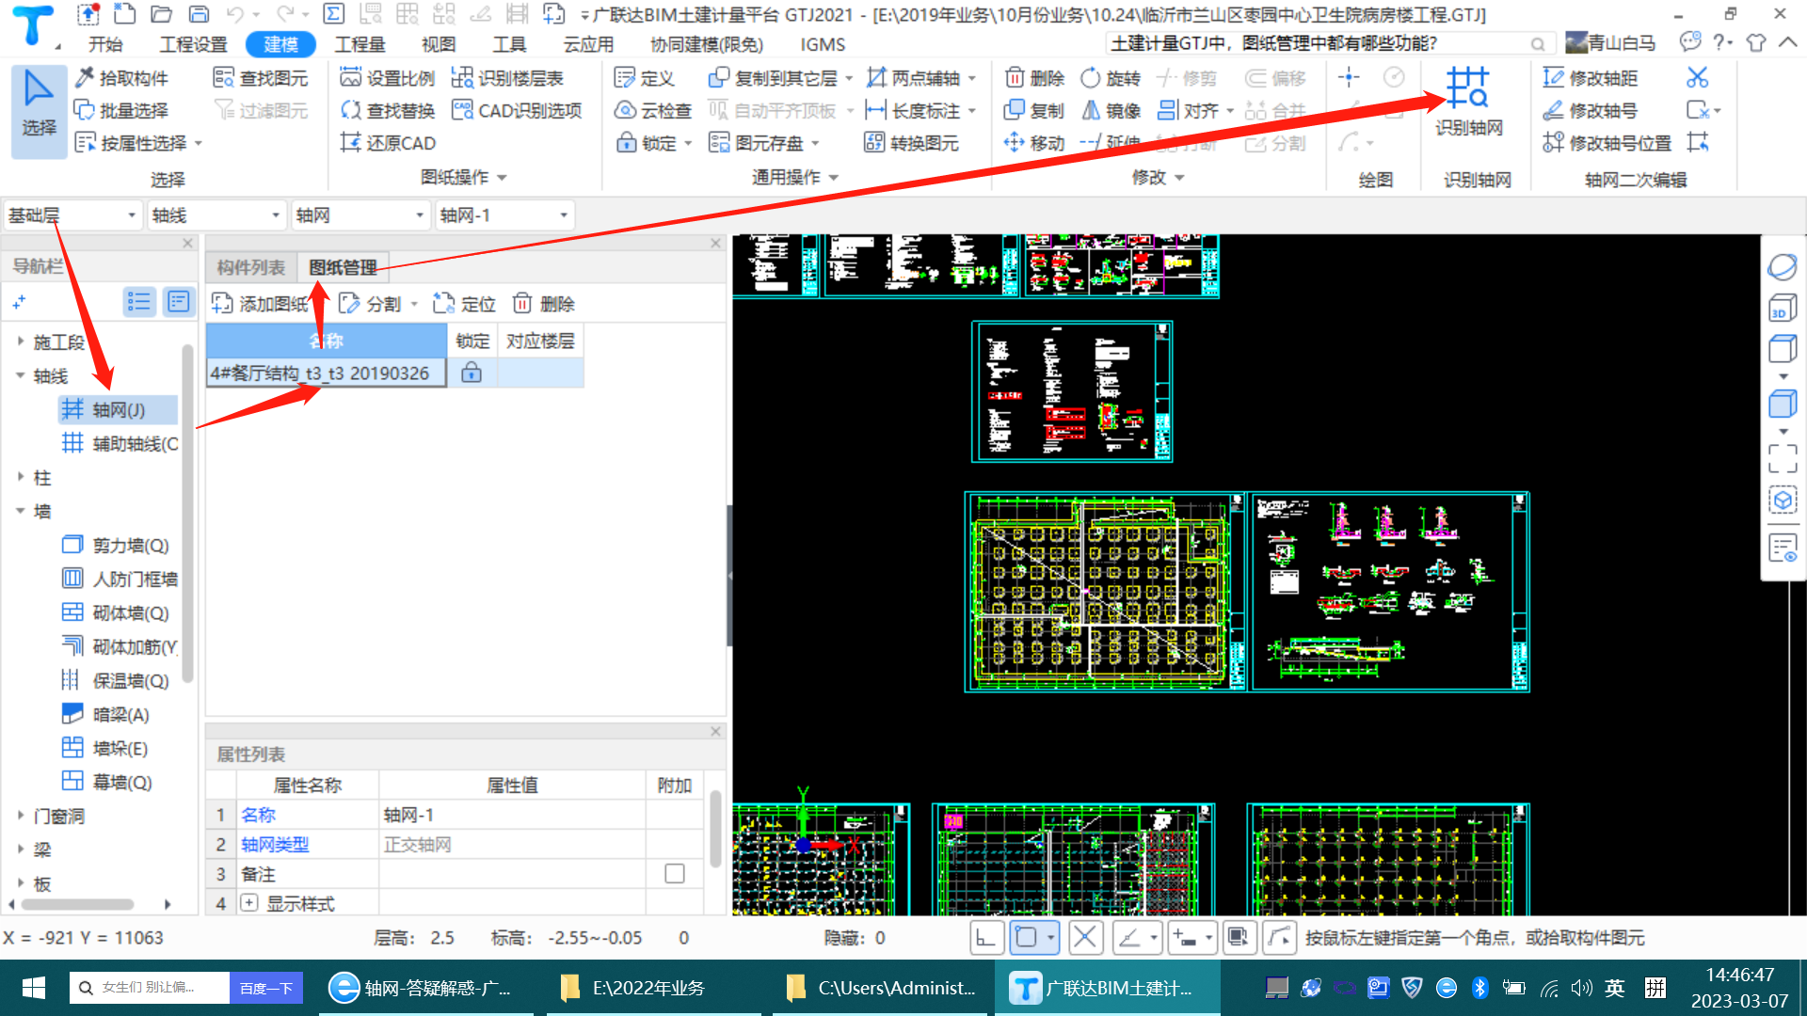Viewport: 1807px width, 1016px height.
Task: Click the property list vertical scrollbar
Action: pos(715,830)
